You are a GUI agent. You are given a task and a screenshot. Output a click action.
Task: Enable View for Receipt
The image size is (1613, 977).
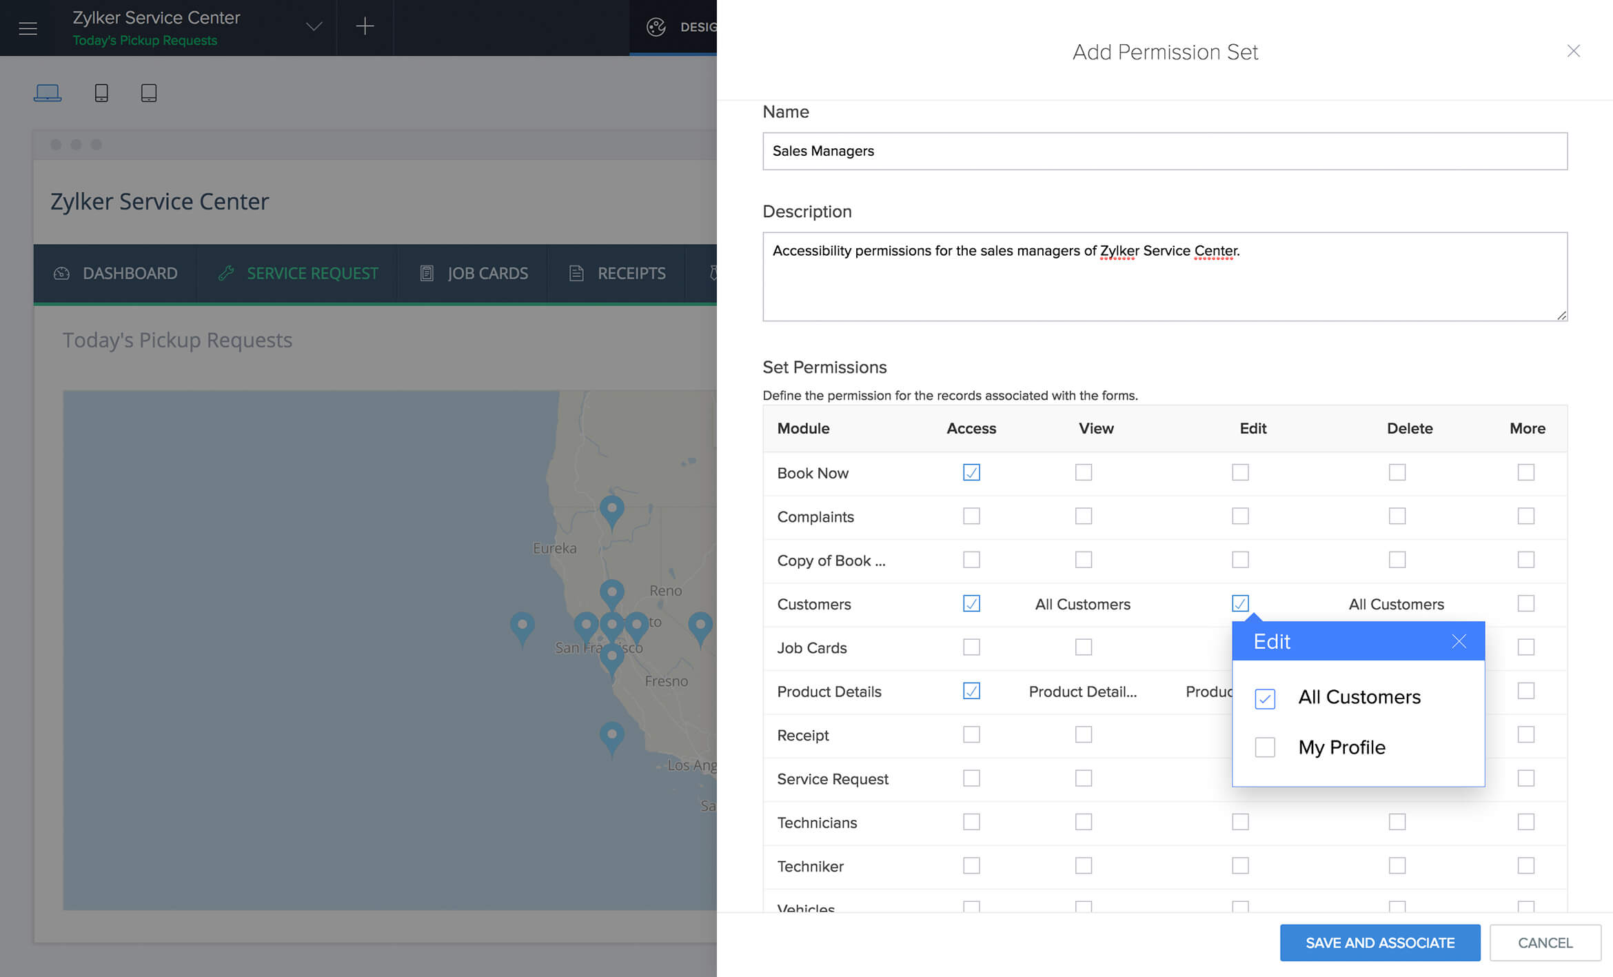point(1084,734)
